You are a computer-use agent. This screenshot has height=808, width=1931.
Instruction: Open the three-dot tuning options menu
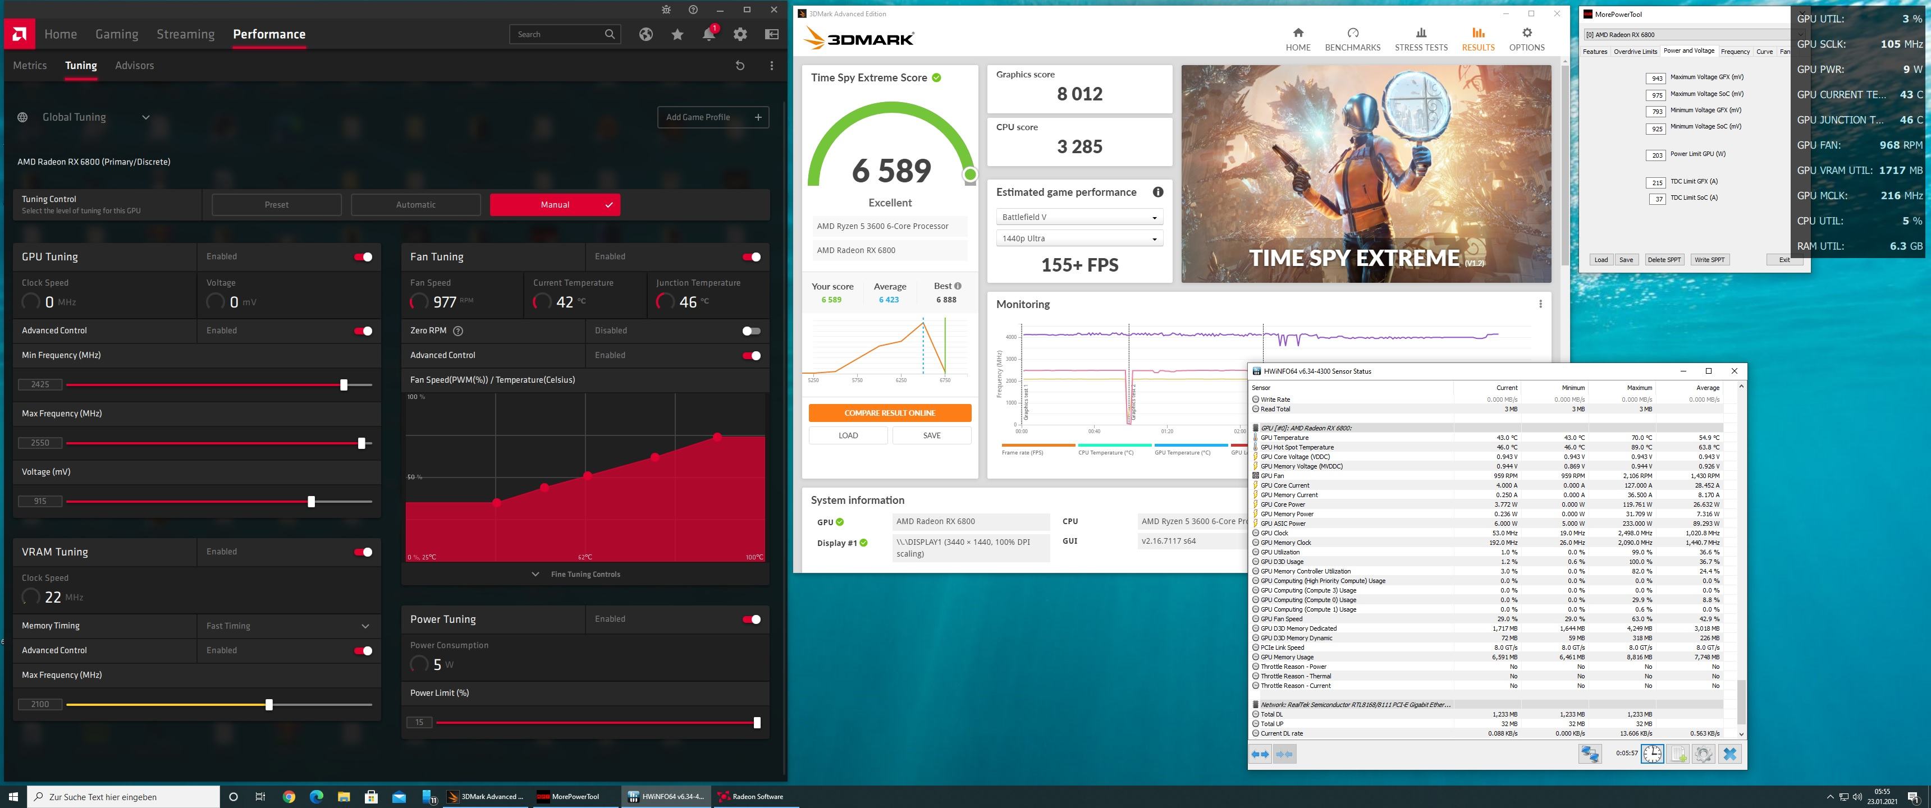[x=771, y=66]
